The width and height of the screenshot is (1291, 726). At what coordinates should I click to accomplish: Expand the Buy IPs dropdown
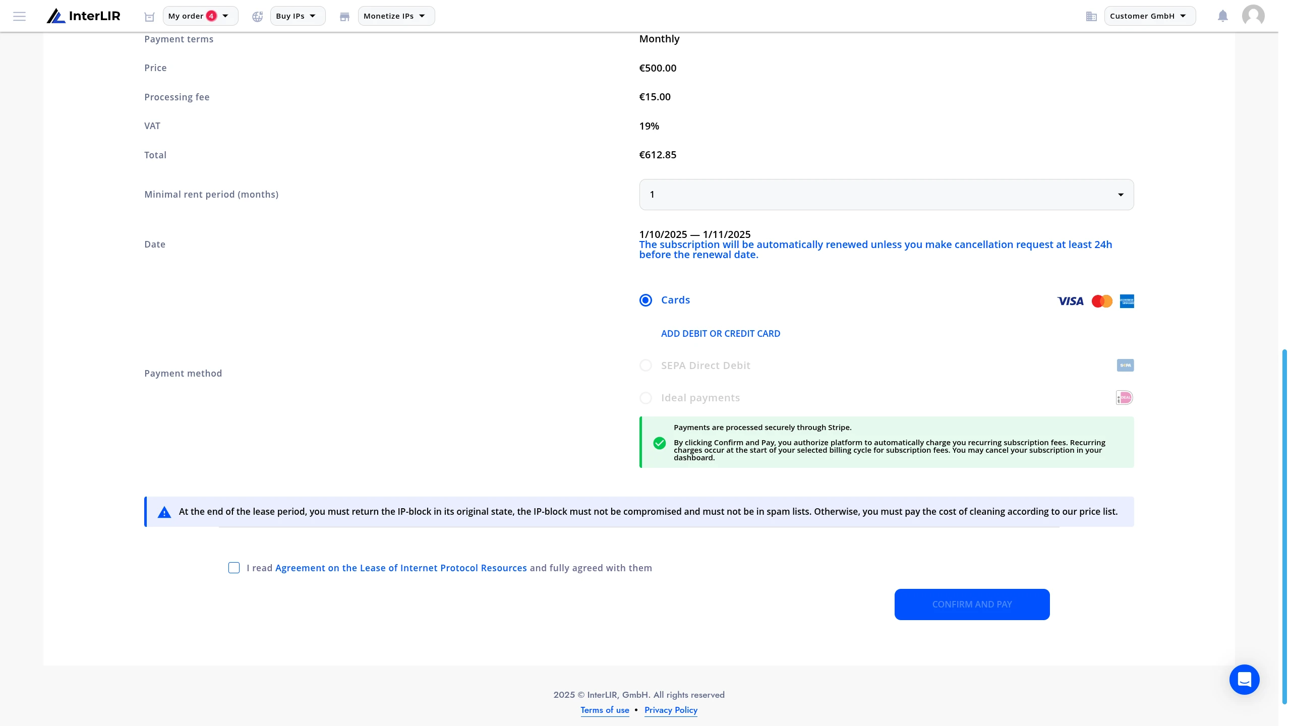pyautogui.click(x=298, y=16)
